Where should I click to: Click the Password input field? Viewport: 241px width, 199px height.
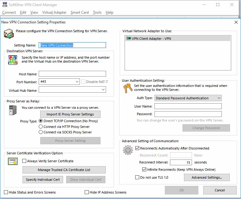(x=188, y=114)
